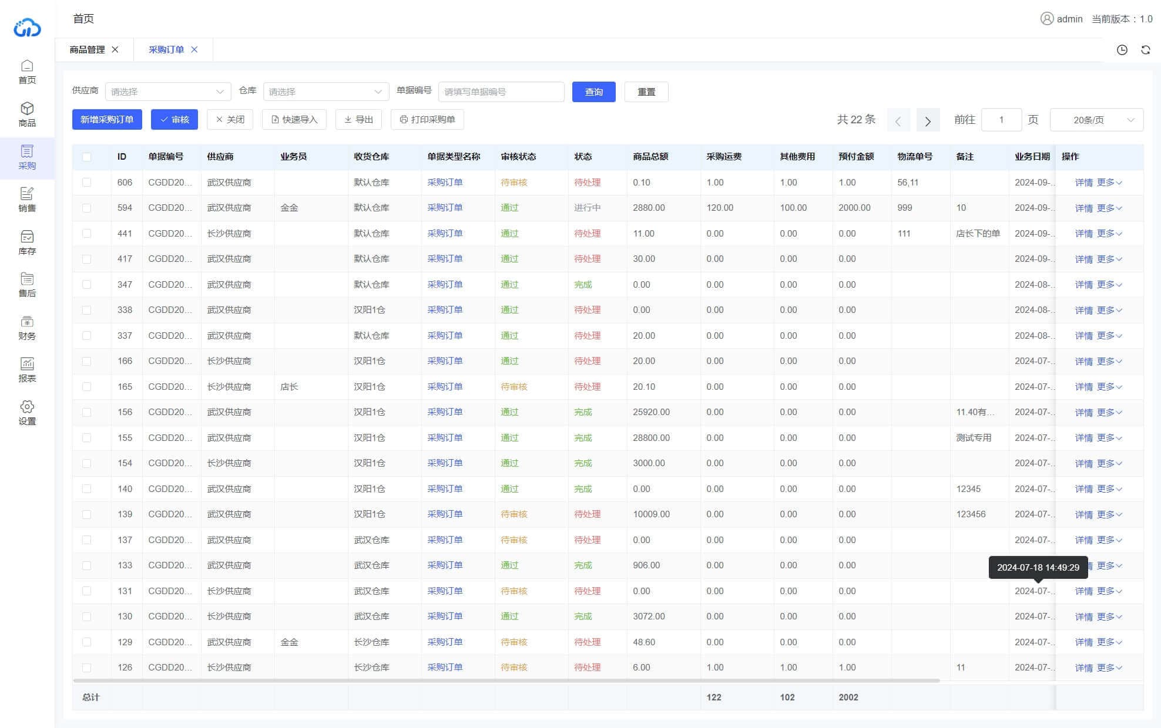Click the 前往 page number input
The height and width of the screenshot is (728, 1161).
pyautogui.click(x=1002, y=120)
